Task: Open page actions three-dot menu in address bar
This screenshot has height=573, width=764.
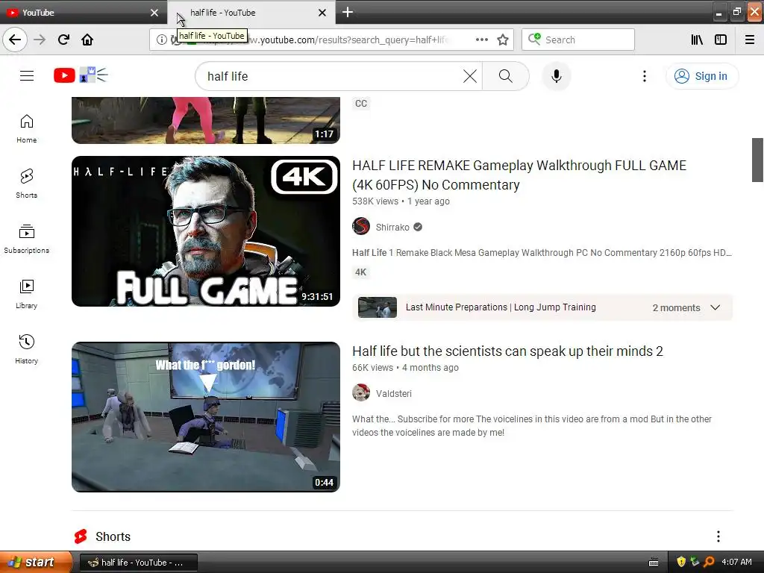Action: pyautogui.click(x=481, y=40)
